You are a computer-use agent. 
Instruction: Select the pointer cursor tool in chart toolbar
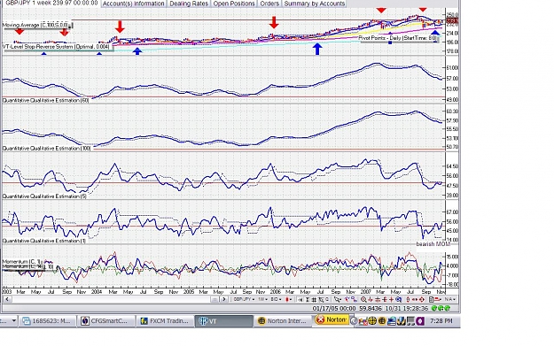click(338, 299)
